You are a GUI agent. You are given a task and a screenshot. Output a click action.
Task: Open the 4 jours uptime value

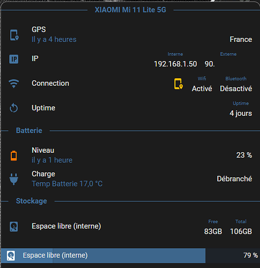pyautogui.click(x=241, y=113)
